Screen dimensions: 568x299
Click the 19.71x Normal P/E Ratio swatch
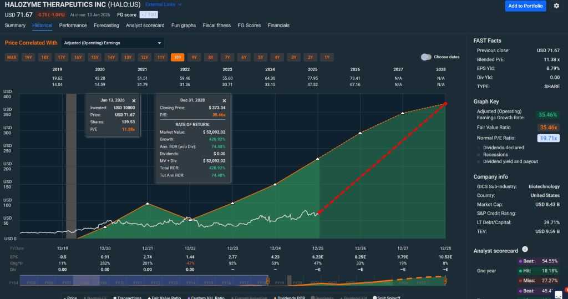pos(548,138)
